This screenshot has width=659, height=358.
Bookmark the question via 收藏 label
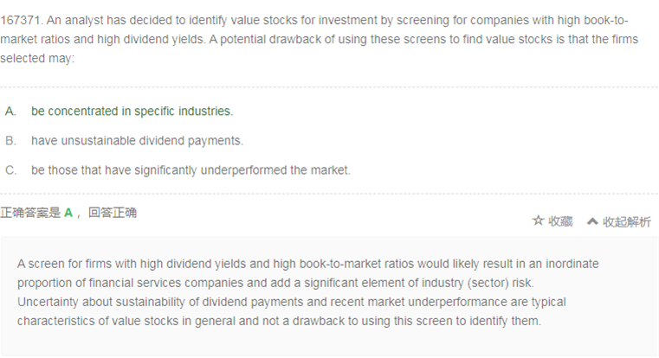pos(560,221)
